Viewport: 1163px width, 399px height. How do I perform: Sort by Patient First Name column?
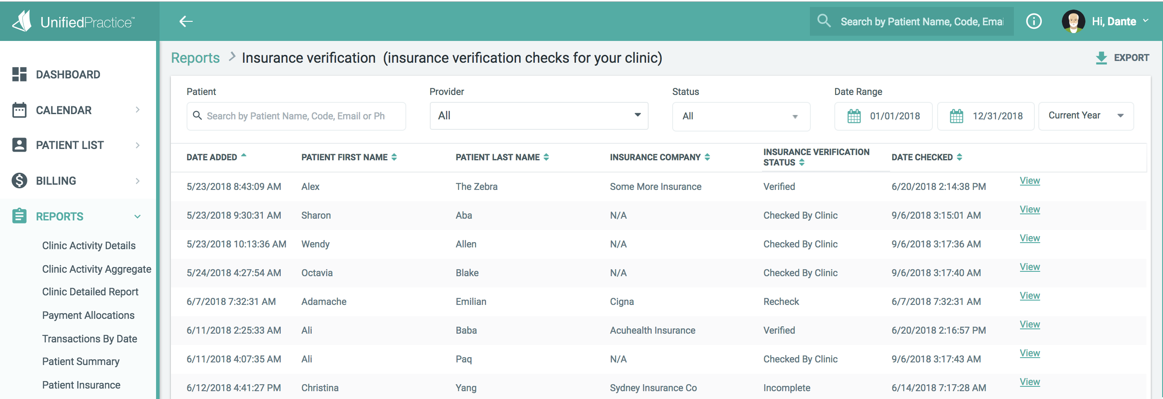pyautogui.click(x=349, y=157)
